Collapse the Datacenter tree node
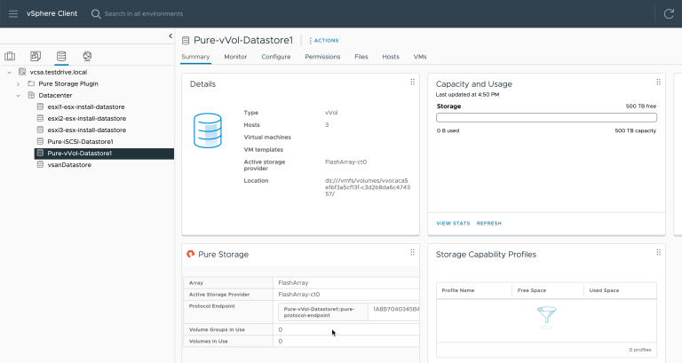Viewport: 682px width, 363px height. (x=19, y=95)
